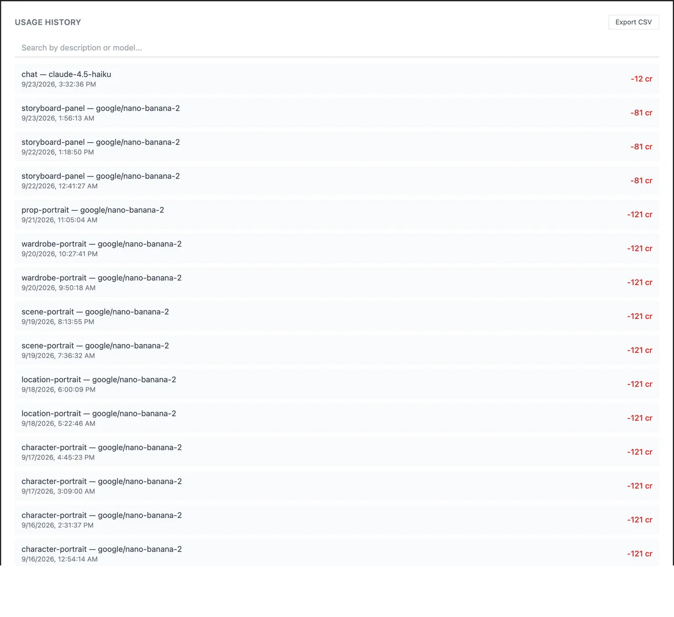
Task: Click the Export CSV button
Action: coord(633,22)
